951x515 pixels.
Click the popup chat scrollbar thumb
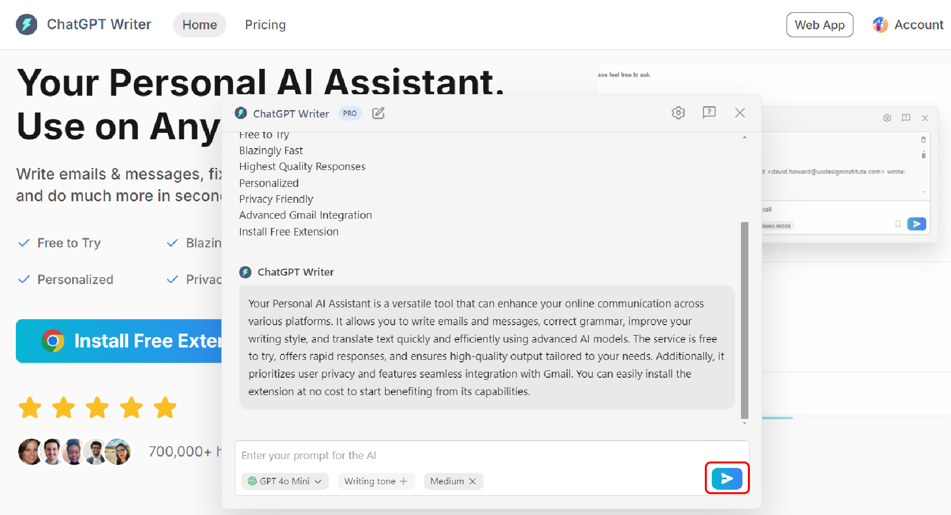(x=744, y=320)
